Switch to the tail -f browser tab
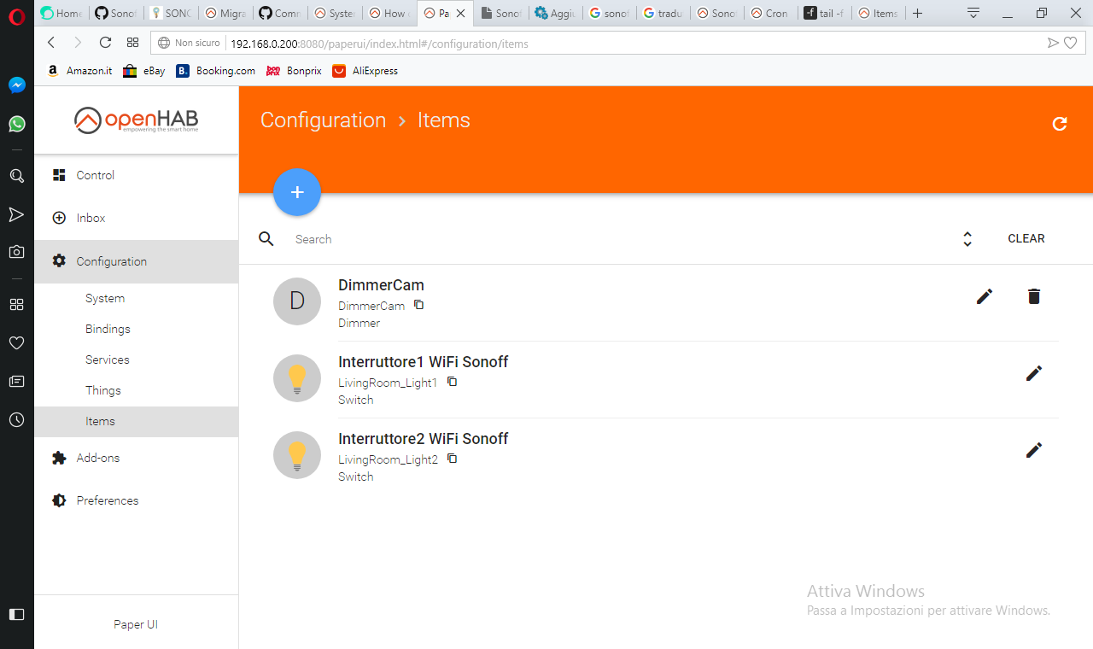The width and height of the screenshot is (1093, 649). pos(823,14)
